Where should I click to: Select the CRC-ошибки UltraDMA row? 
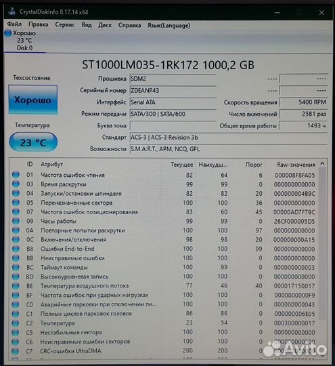[164, 350]
